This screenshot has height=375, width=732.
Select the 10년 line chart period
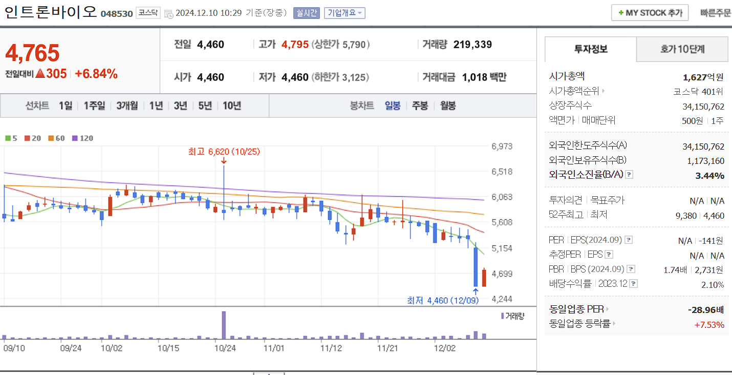tap(232, 106)
